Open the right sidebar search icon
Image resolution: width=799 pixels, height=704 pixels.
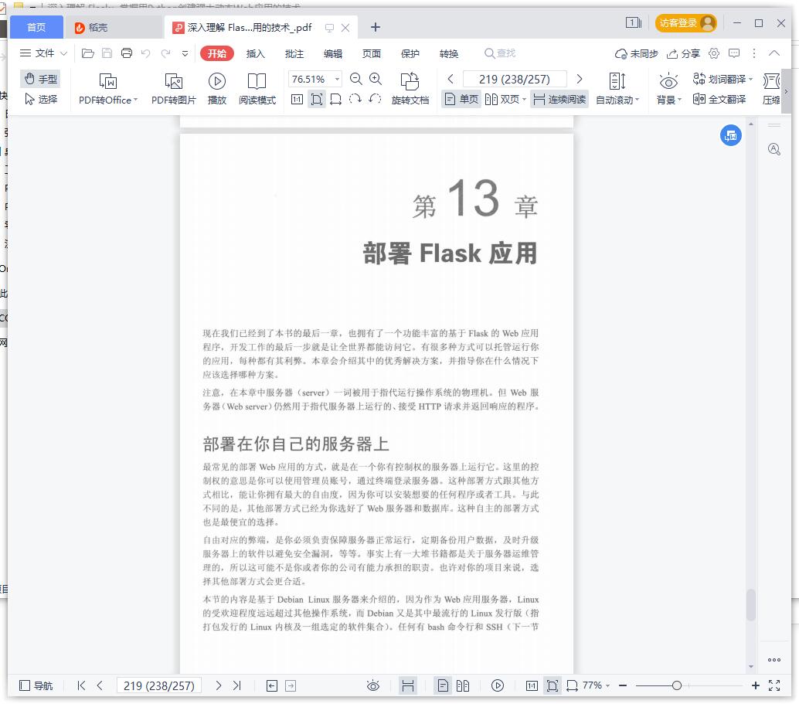click(774, 149)
